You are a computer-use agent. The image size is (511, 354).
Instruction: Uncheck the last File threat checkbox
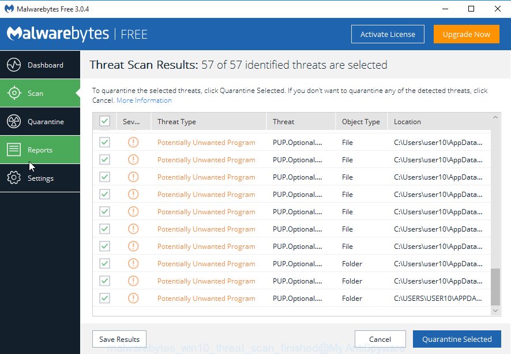(104, 246)
